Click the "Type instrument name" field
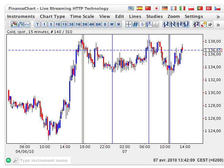The height and width of the screenshot is (168, 224). [44, 161]
